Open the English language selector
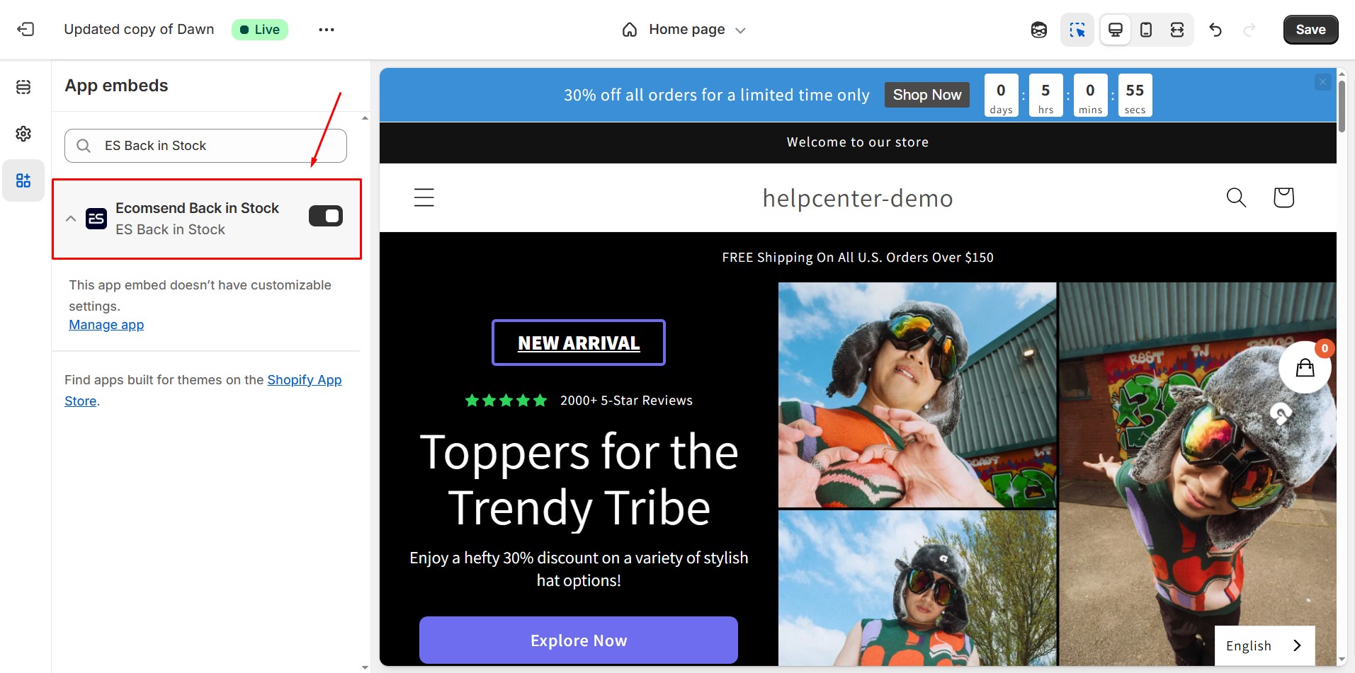 point(1264,645)
